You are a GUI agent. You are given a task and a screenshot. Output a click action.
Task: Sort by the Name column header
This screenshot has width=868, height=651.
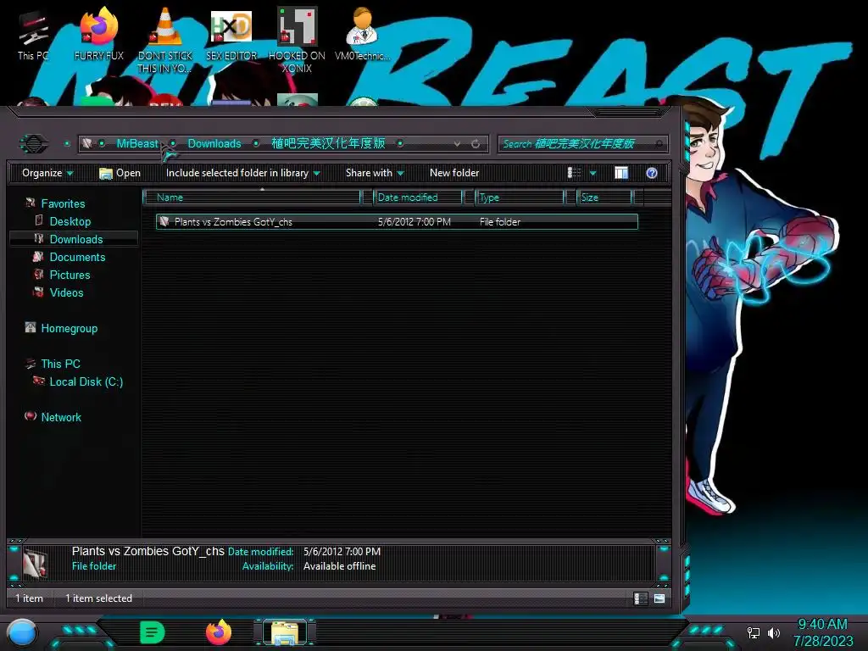click(253, 197)
